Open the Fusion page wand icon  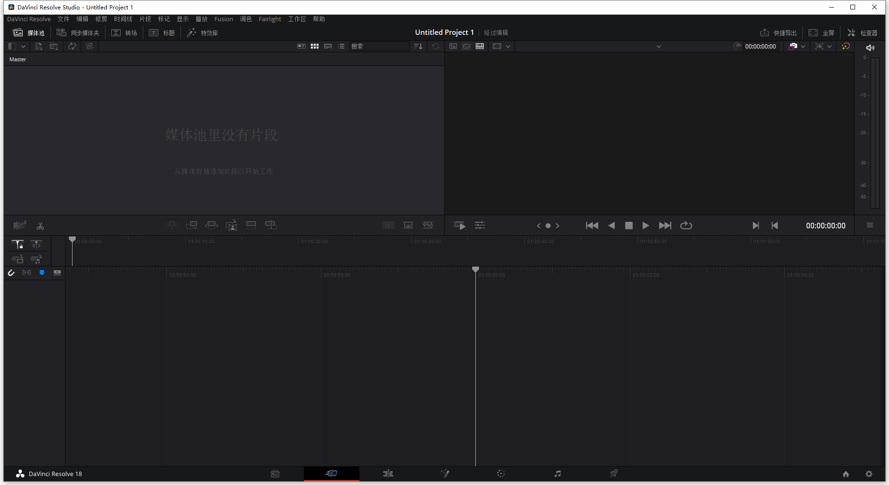tap(445, 474)
